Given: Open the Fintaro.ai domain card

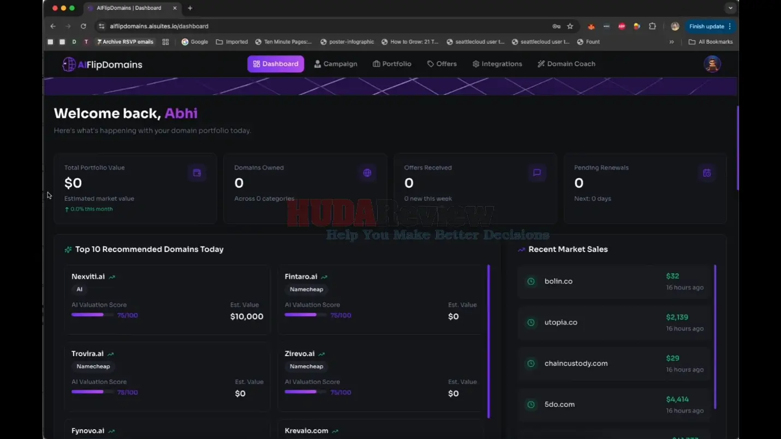Looking at the screenshot, I should (x=380, y=299).
